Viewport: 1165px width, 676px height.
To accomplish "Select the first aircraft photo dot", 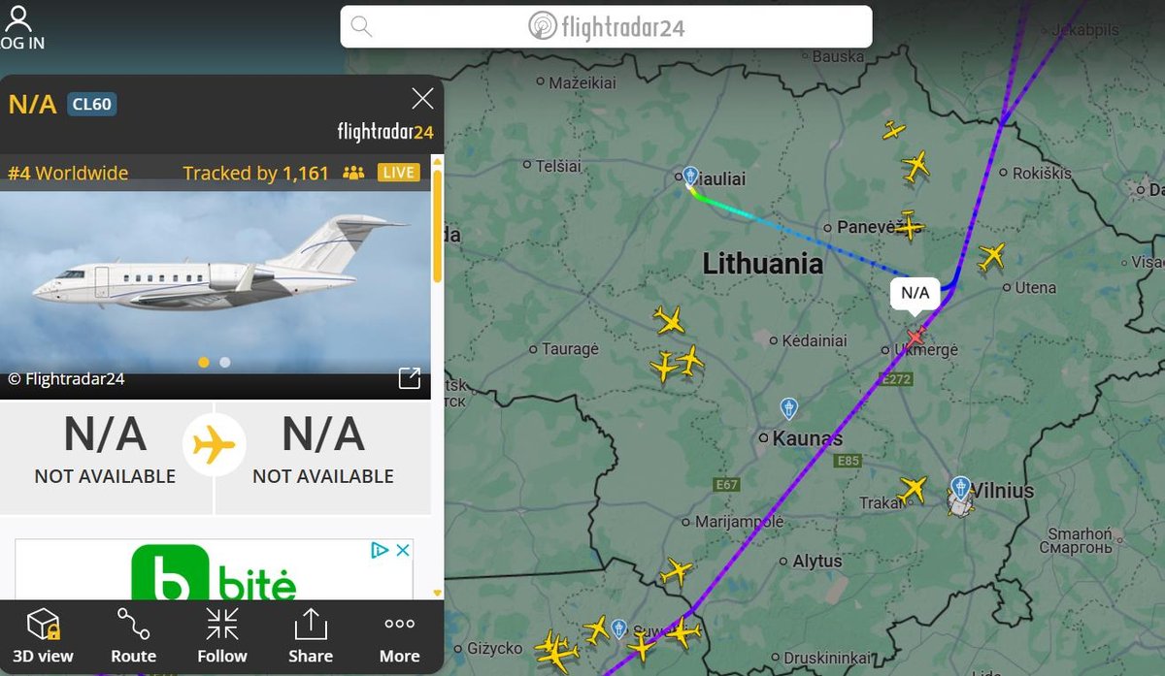I will tap(204, 362).
